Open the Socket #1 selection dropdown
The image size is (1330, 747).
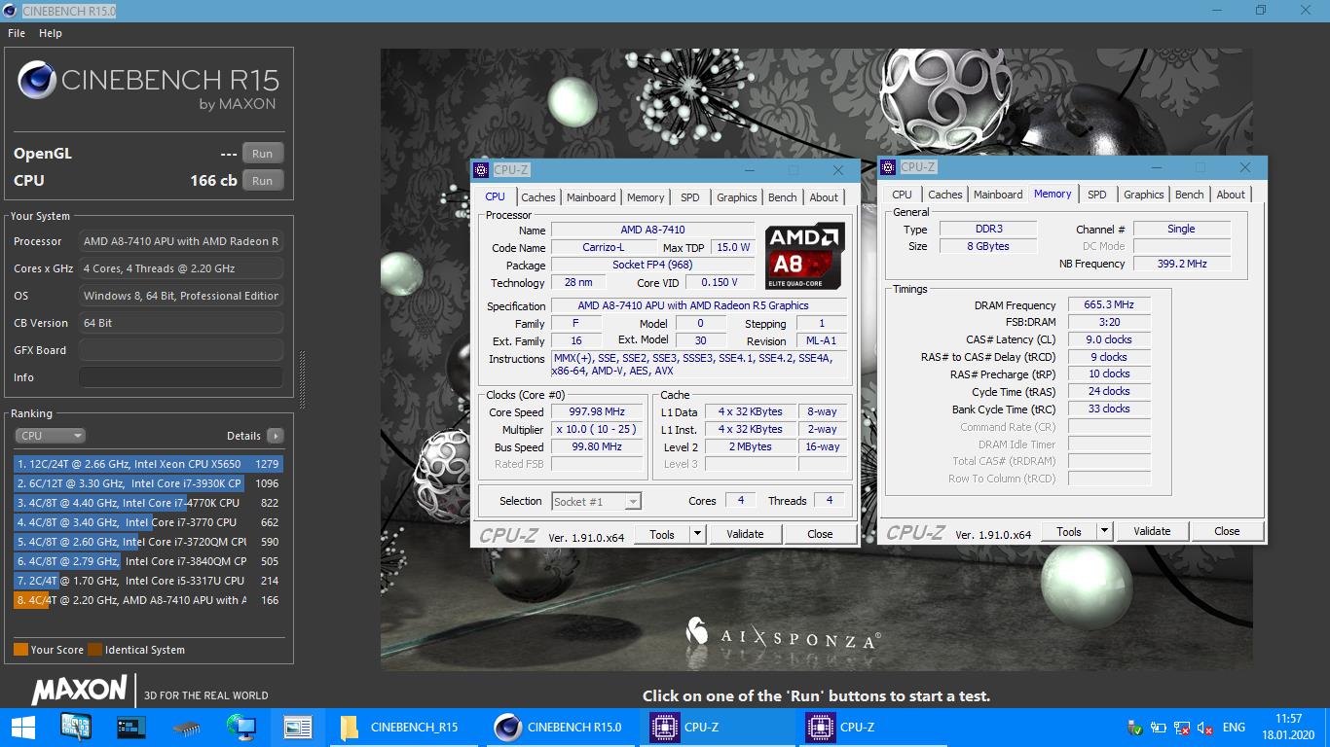596,502
